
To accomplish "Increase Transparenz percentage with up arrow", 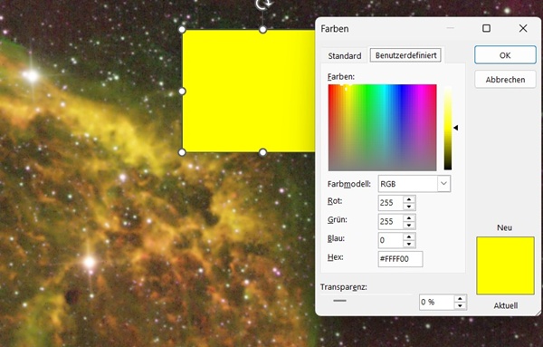I will (x=460, y=298).
